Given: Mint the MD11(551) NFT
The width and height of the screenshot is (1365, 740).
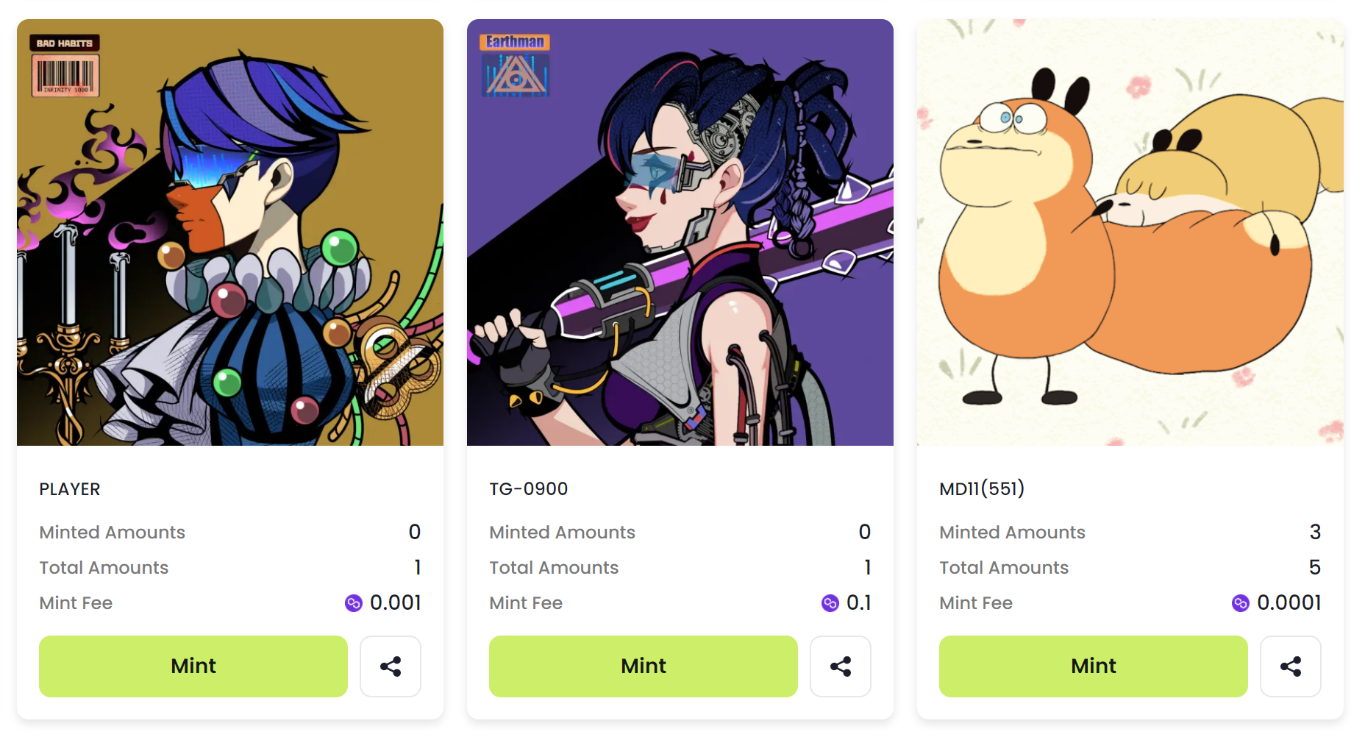Looking at the screenshot, I should coord(1094,666).
